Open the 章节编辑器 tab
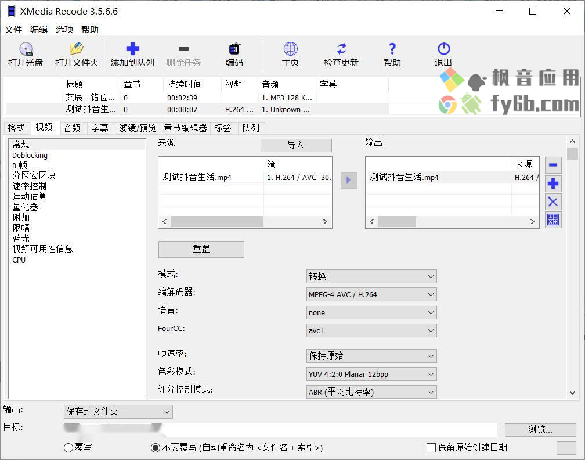This screenshot has height=460, width=585. 185,128
